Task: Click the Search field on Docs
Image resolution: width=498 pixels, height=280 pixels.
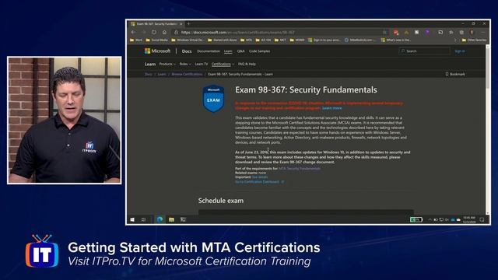Action: point(425,51)
